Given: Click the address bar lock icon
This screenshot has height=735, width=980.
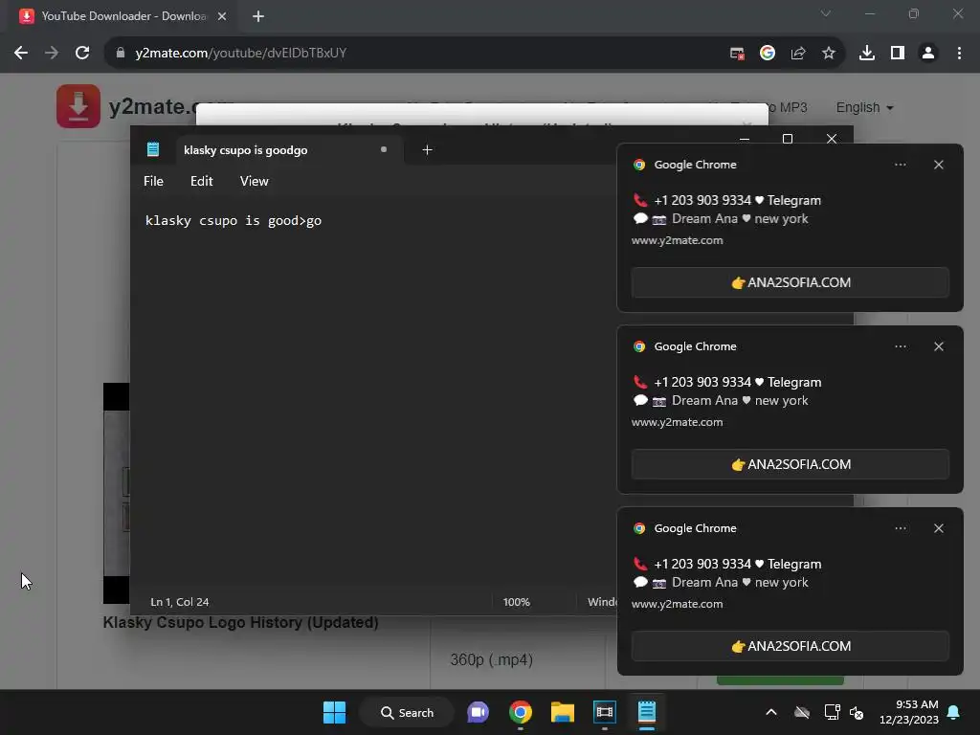Looking at the screenshot, I should (x=121, y=54).
